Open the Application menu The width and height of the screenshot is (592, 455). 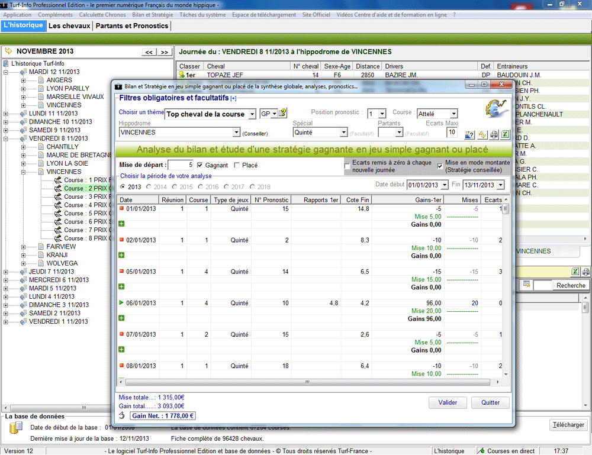[17, 15]
